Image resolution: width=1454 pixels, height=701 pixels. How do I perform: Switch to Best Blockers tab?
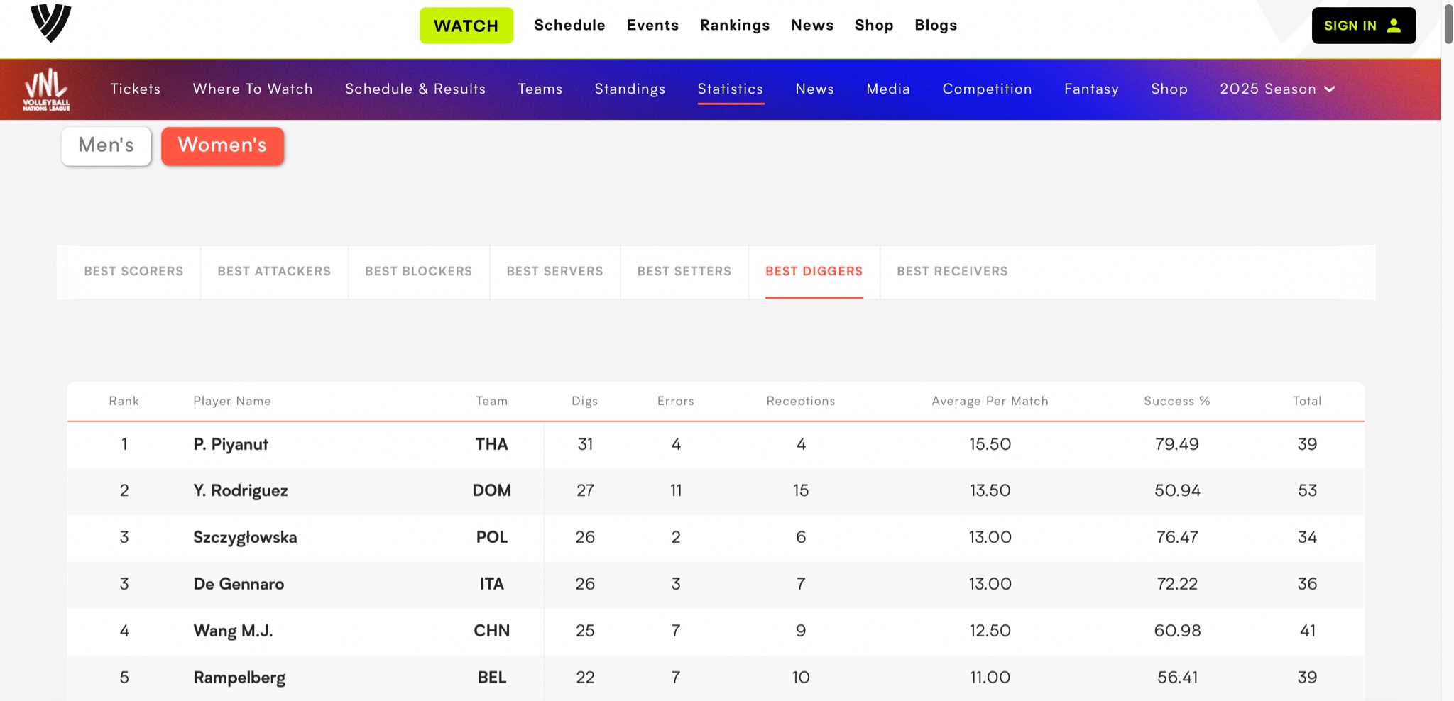419,271
